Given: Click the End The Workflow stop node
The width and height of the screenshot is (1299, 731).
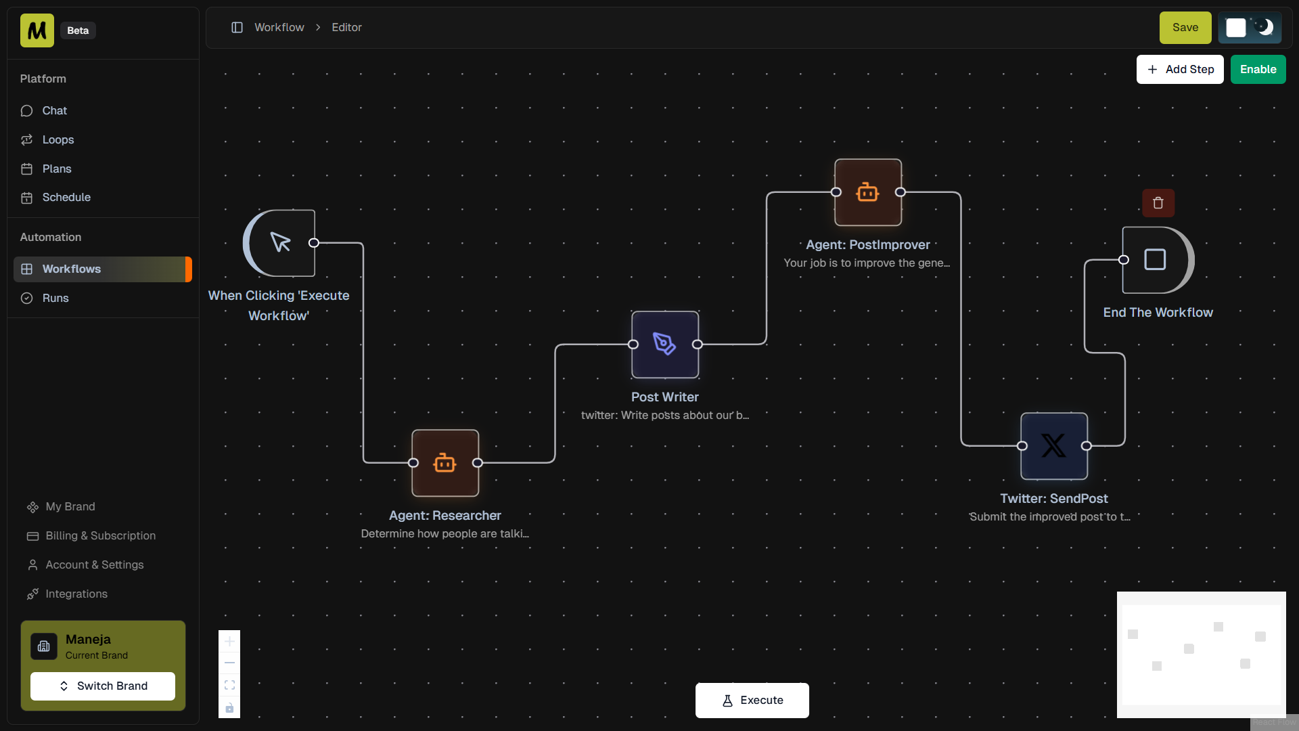Looking at the screenshot, I should (1156, 260).
